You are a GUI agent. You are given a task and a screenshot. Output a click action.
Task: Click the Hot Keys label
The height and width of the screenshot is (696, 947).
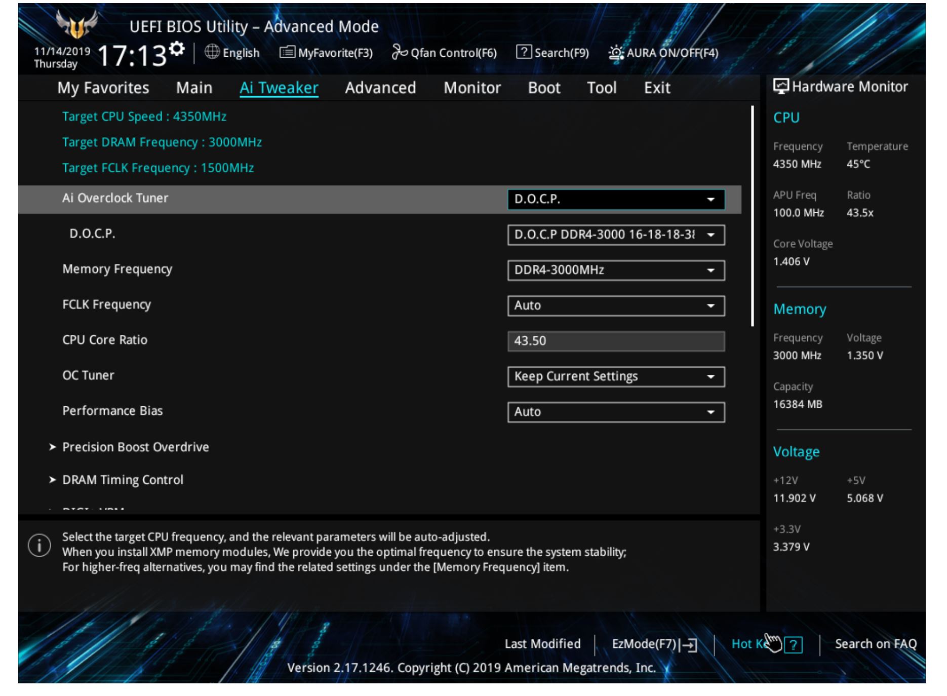pyautogui.click(x=749, y=644)
